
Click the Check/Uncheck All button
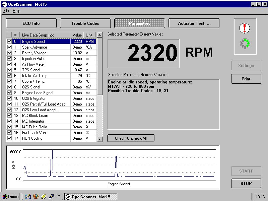(131, 138)
